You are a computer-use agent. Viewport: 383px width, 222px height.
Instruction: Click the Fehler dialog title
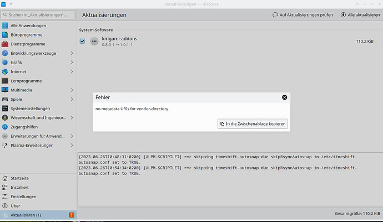(x=103, y=97)
